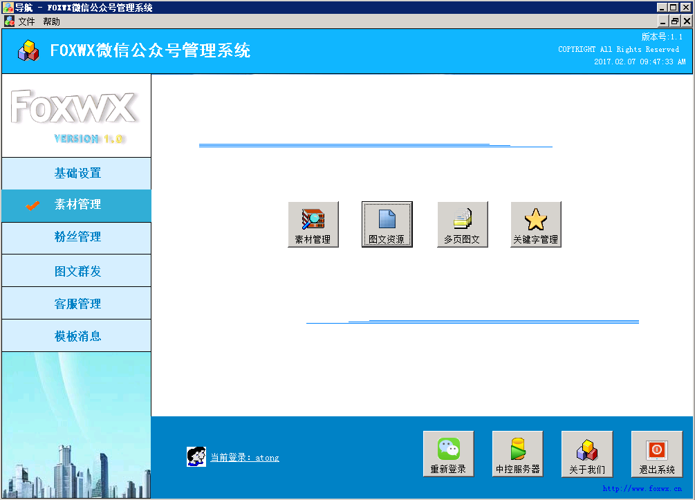Open the 多页图文 stacked pages button
The width and height of the screenshot is (695, 500).
(463, 224)
